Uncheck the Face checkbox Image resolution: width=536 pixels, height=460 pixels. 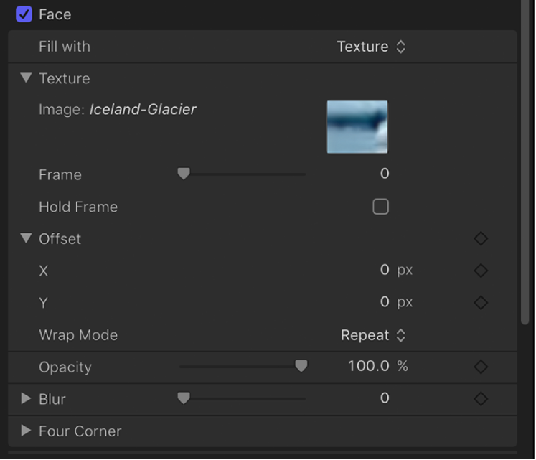click(x=24, y=14)
